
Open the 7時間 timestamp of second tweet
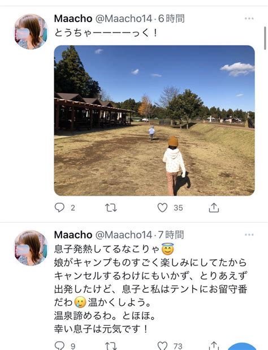coord(171,235)
